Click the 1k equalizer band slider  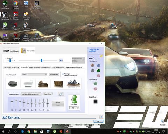(x=32, y=103)
